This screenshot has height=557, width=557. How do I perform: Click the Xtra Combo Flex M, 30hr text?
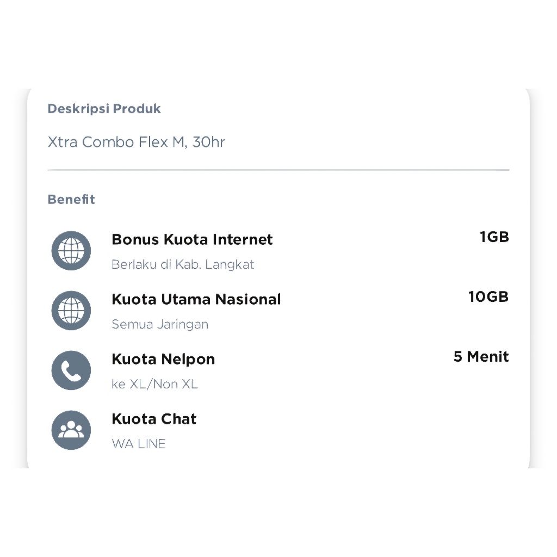pos(137,142)
